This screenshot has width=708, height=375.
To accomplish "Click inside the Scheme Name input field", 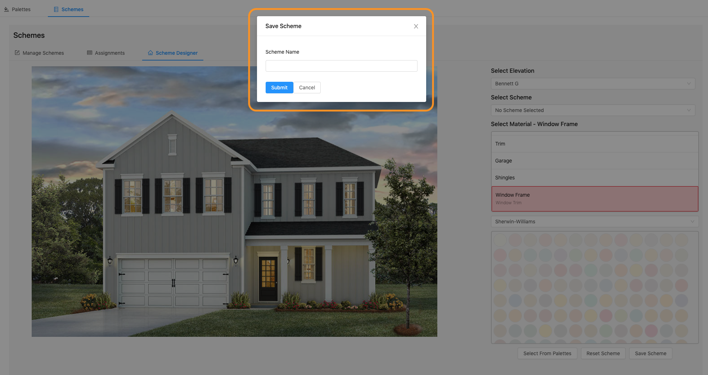I will coord(341,66).
